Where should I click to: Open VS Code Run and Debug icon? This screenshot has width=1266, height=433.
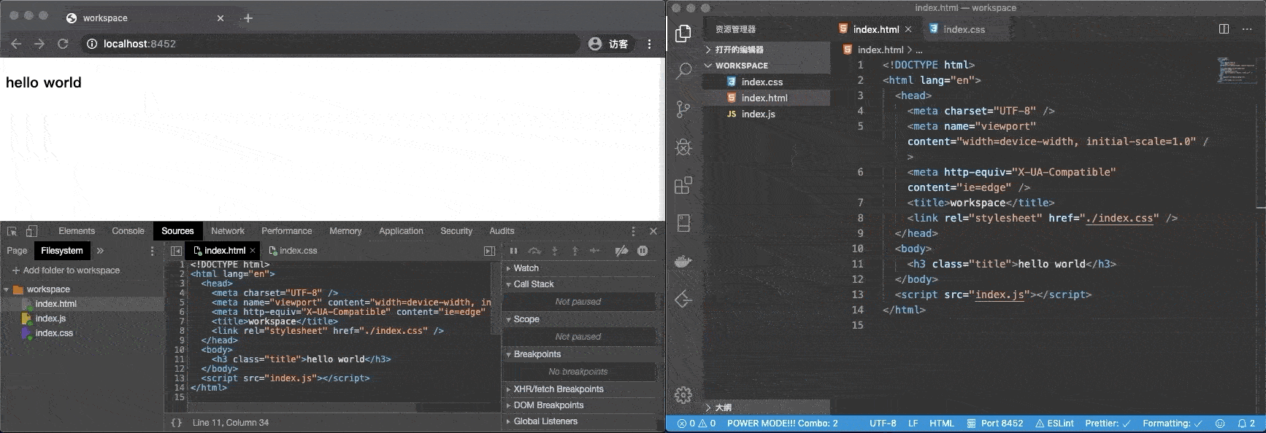pyautogui.click(x=683, y=147)
